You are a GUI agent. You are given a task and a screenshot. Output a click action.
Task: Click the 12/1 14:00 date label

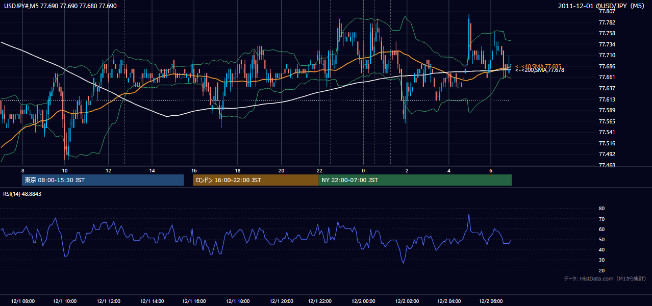coord(152,301)
